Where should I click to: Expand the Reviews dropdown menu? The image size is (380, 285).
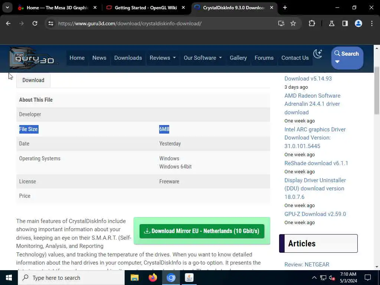[x=163, y=58]
